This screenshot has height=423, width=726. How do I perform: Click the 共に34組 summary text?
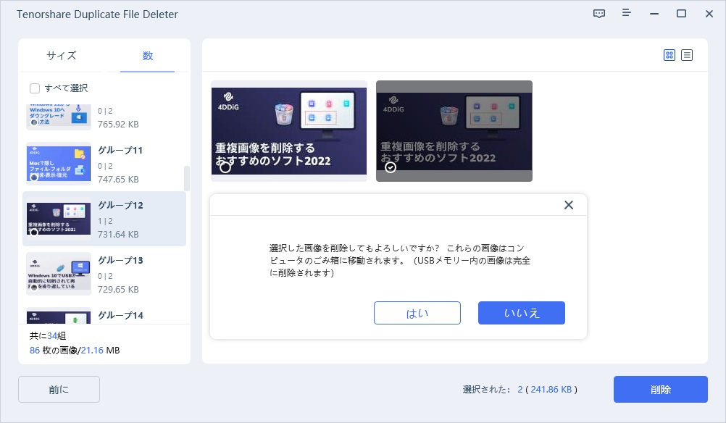48,336
